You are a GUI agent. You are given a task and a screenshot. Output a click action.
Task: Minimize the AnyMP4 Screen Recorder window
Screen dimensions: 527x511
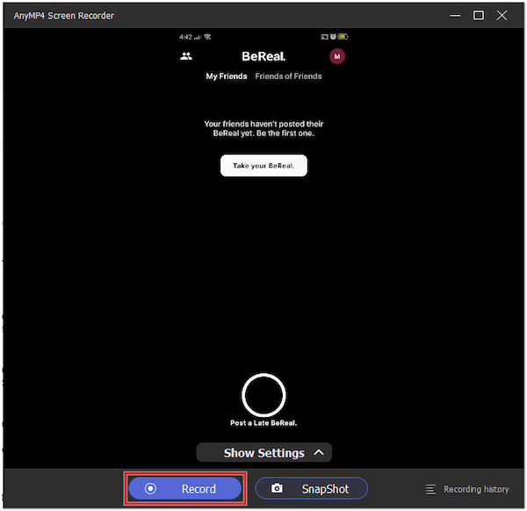click(x=455, y=16)
